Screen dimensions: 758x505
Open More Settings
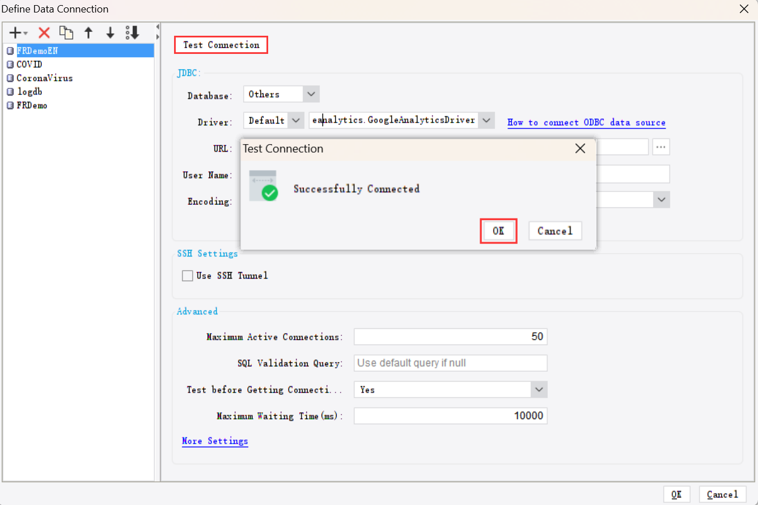[x=215, y=441]
